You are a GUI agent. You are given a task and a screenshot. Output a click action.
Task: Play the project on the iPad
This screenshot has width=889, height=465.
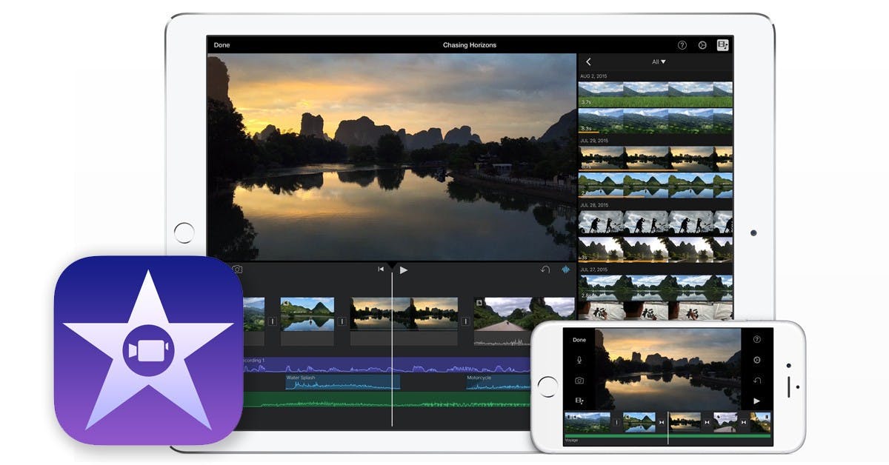404,270
